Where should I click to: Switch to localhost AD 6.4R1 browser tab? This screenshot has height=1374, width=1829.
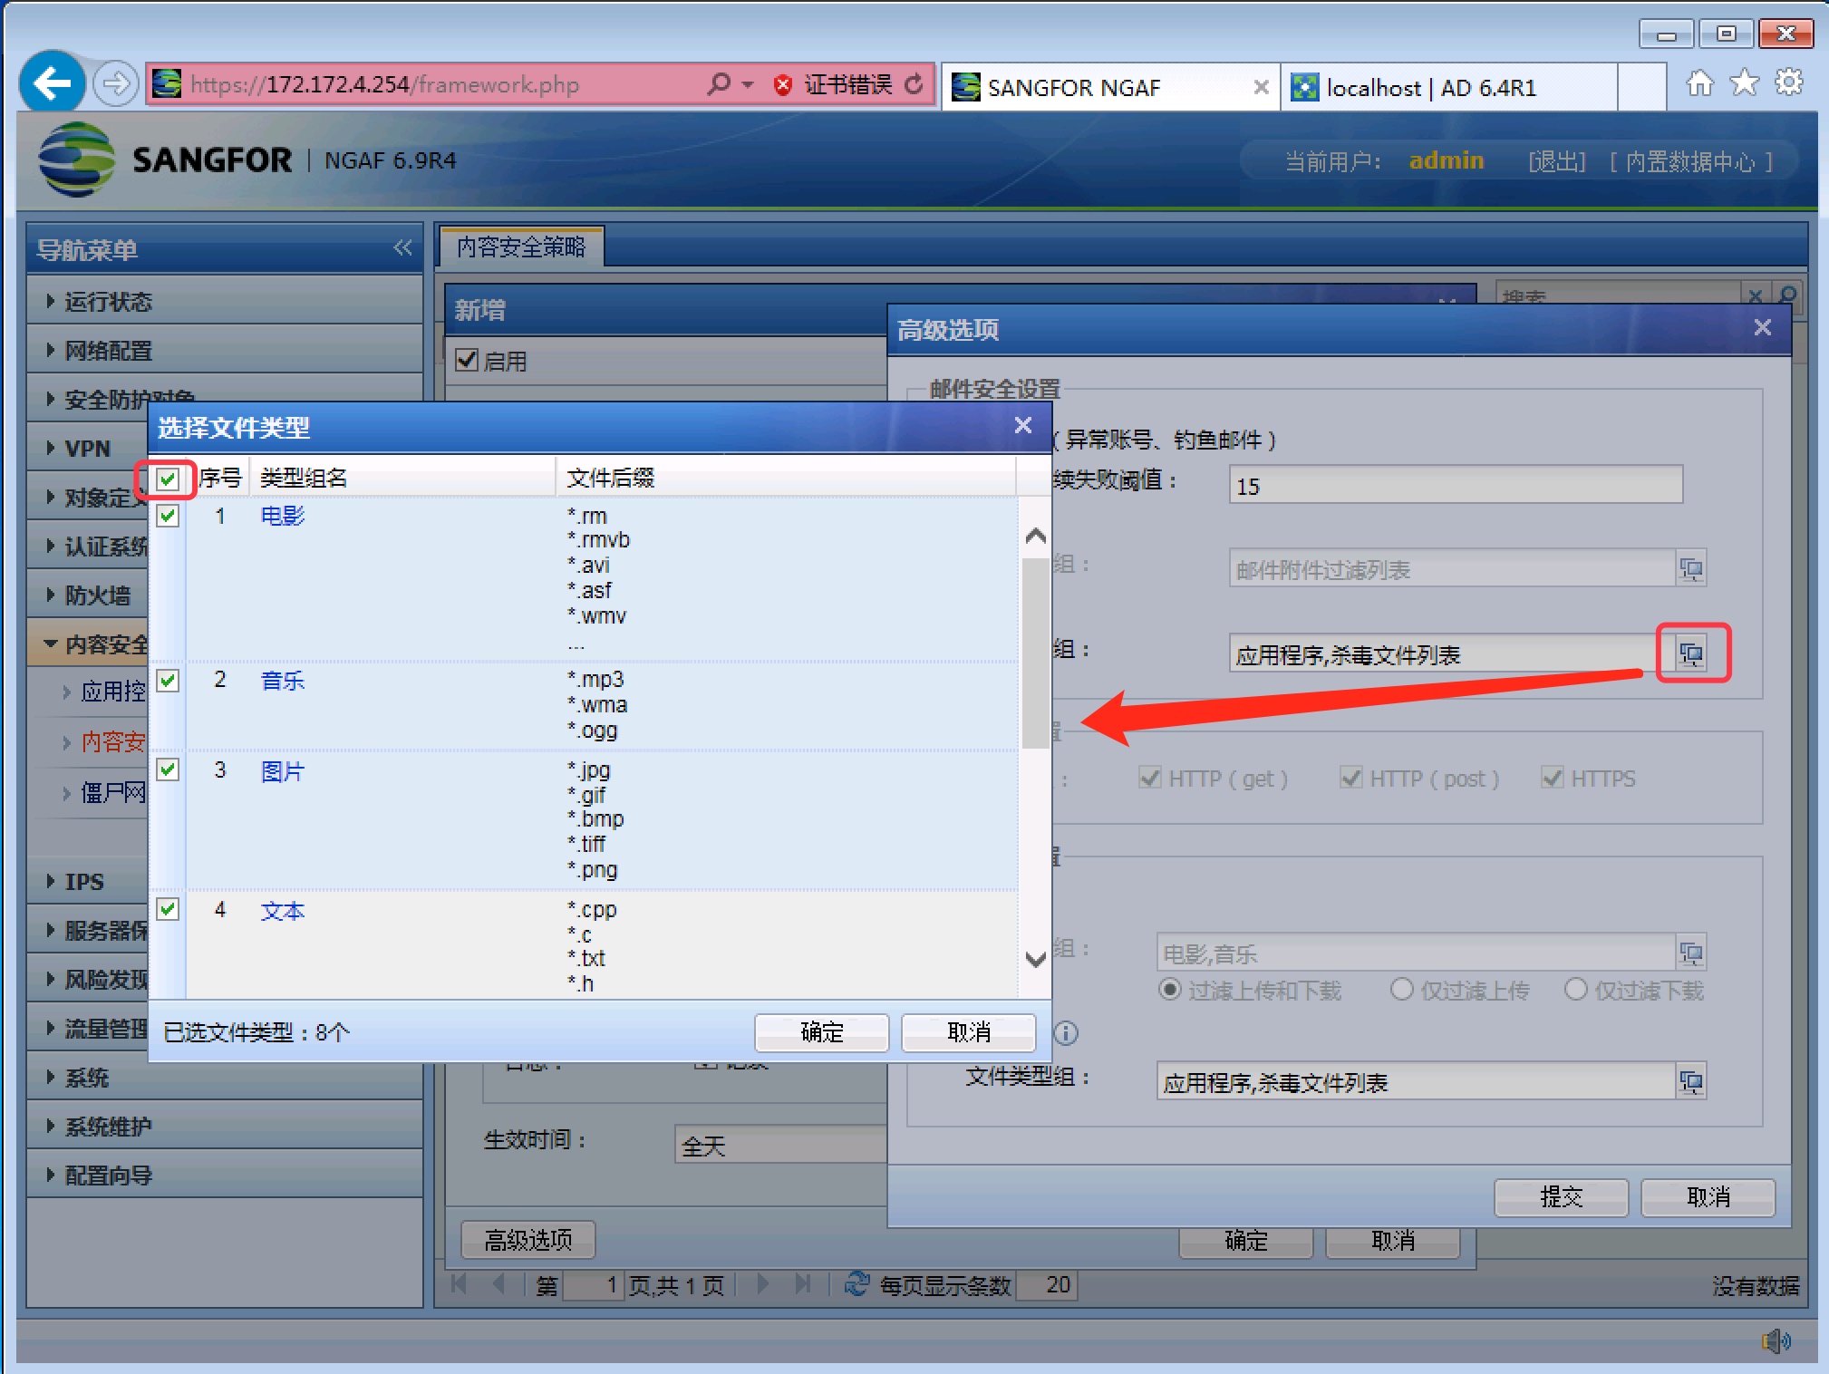tap(1430, 88)
